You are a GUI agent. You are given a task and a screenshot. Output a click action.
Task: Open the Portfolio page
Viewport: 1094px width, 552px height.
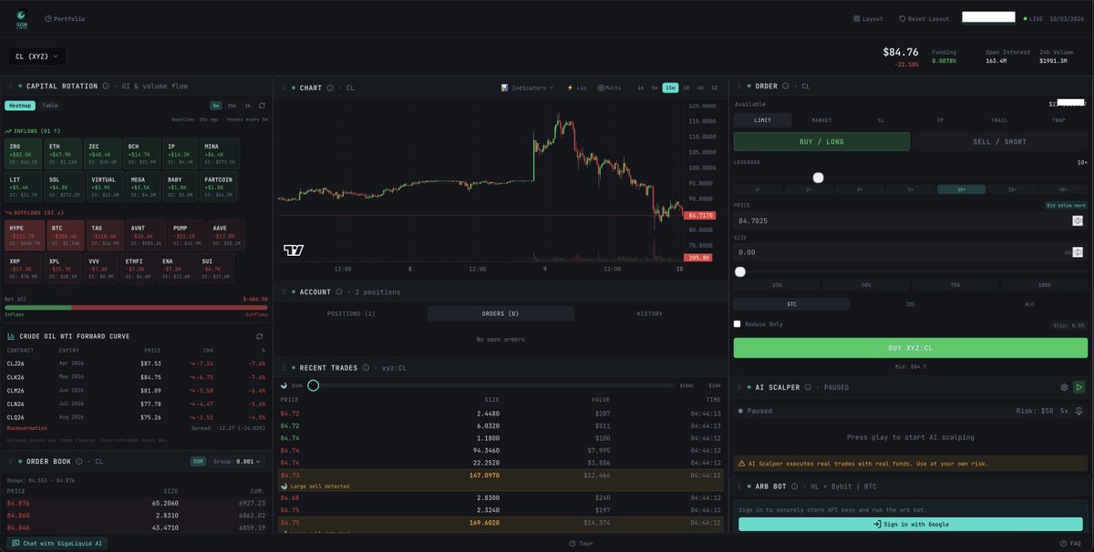point(65,18)
